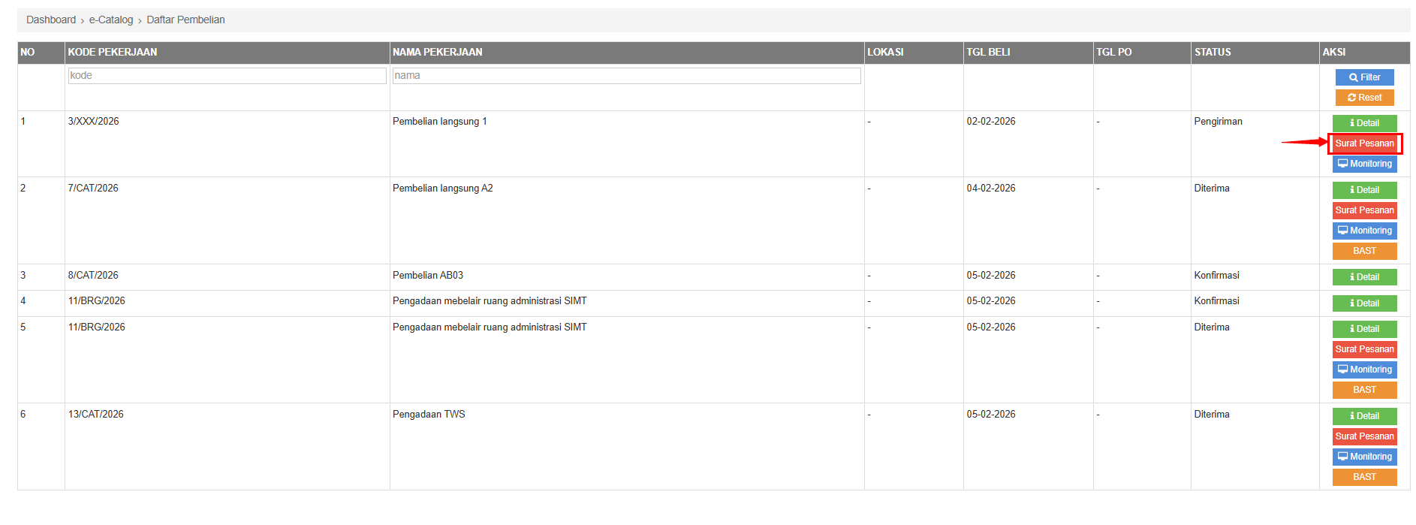Open BAST for row 5 11/BRG/2026
This screenshot has width=1416, height=525.
(x=1364, y=390)
